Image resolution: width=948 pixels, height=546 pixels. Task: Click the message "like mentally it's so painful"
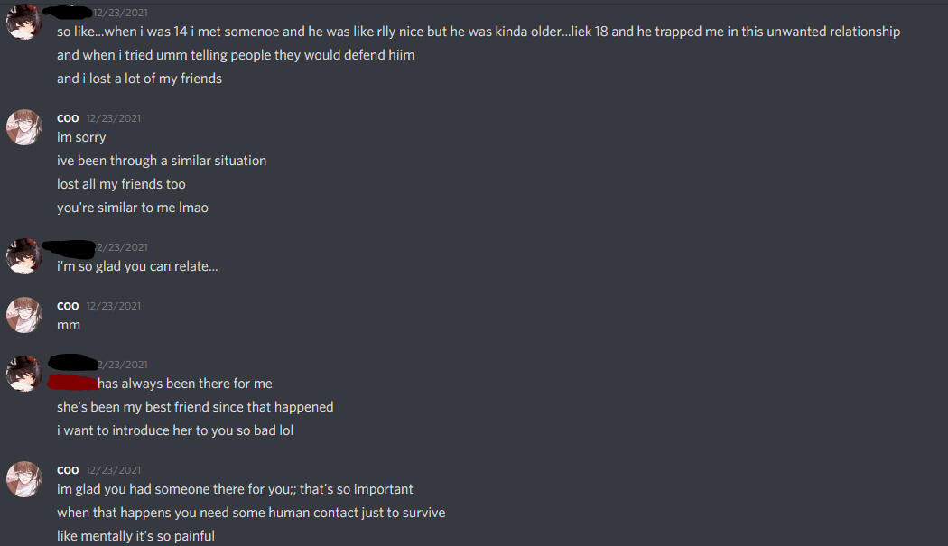(135, 536)
